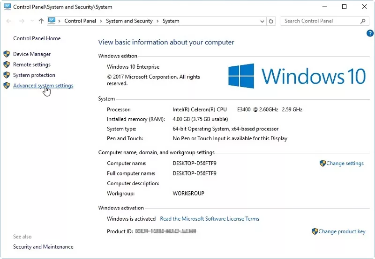
Task: Click the computer icon in the address bar
Action: click(52, 21)
